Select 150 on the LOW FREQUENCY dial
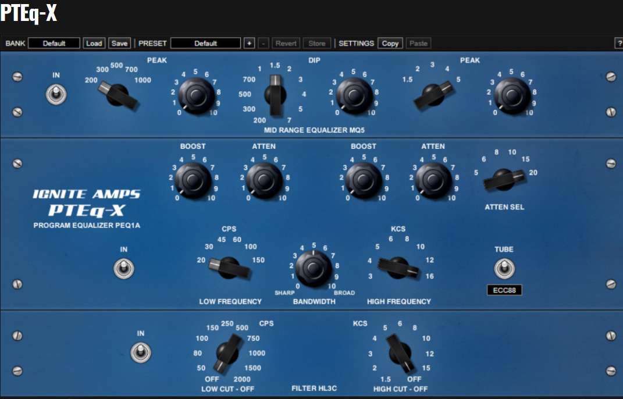 258,260
